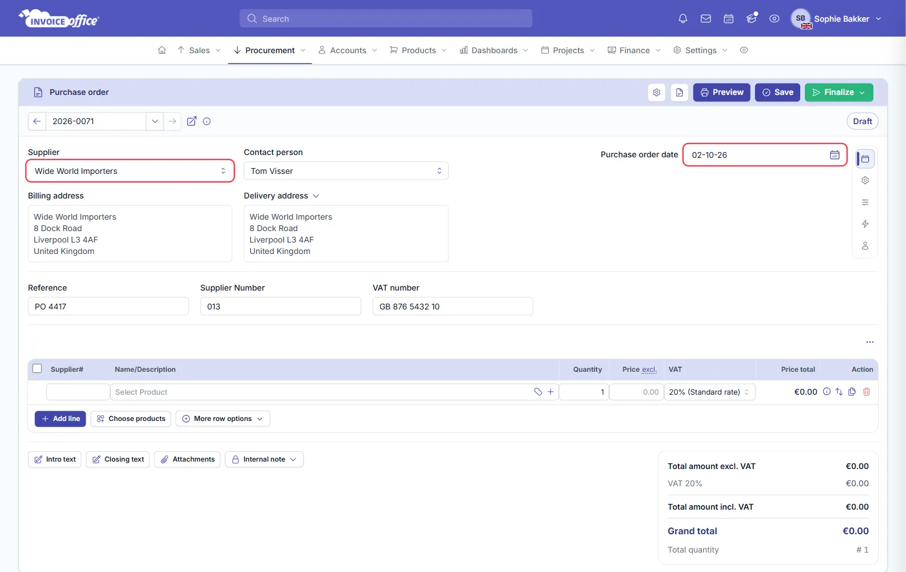Open Finalize dropdown button
This screenshot has width=906, height=572.
[x=839, y=92]
